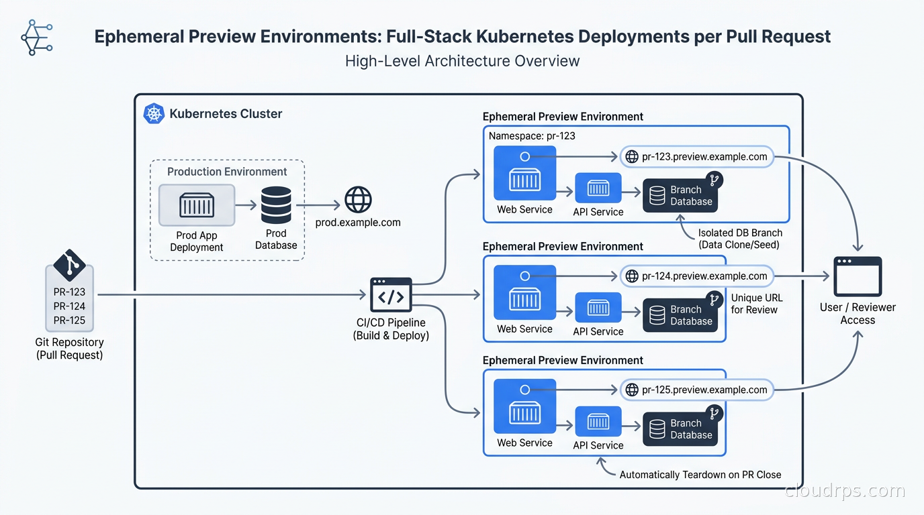Screen dimensions: 924x515
Task: Click the Kubernetes Cluster label
Action: coord(226,113)
